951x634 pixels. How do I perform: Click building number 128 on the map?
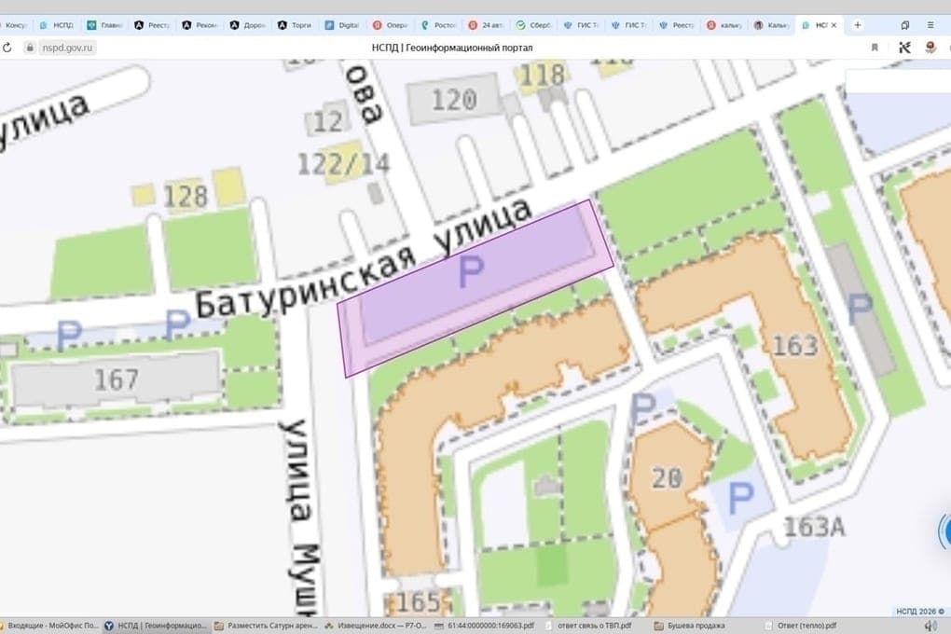coord(186,196)
